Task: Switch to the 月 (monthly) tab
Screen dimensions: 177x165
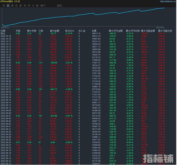Action: pyautogui.click(x=16, y=5)
